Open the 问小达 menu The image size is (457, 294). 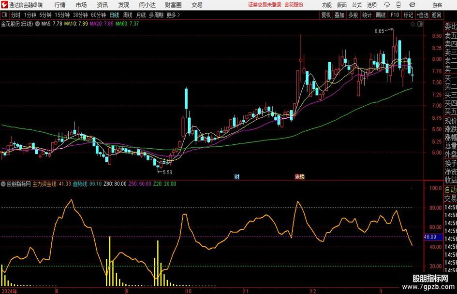coord(147,5)
